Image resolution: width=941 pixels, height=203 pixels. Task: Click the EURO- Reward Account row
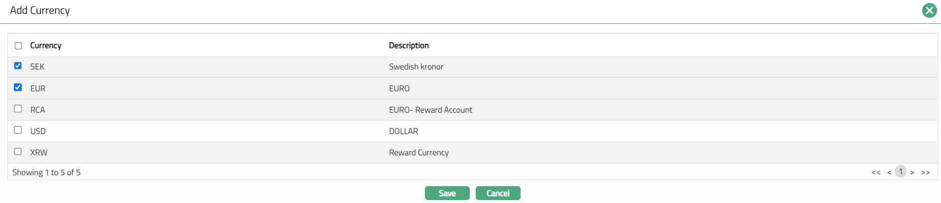[430, 110]
